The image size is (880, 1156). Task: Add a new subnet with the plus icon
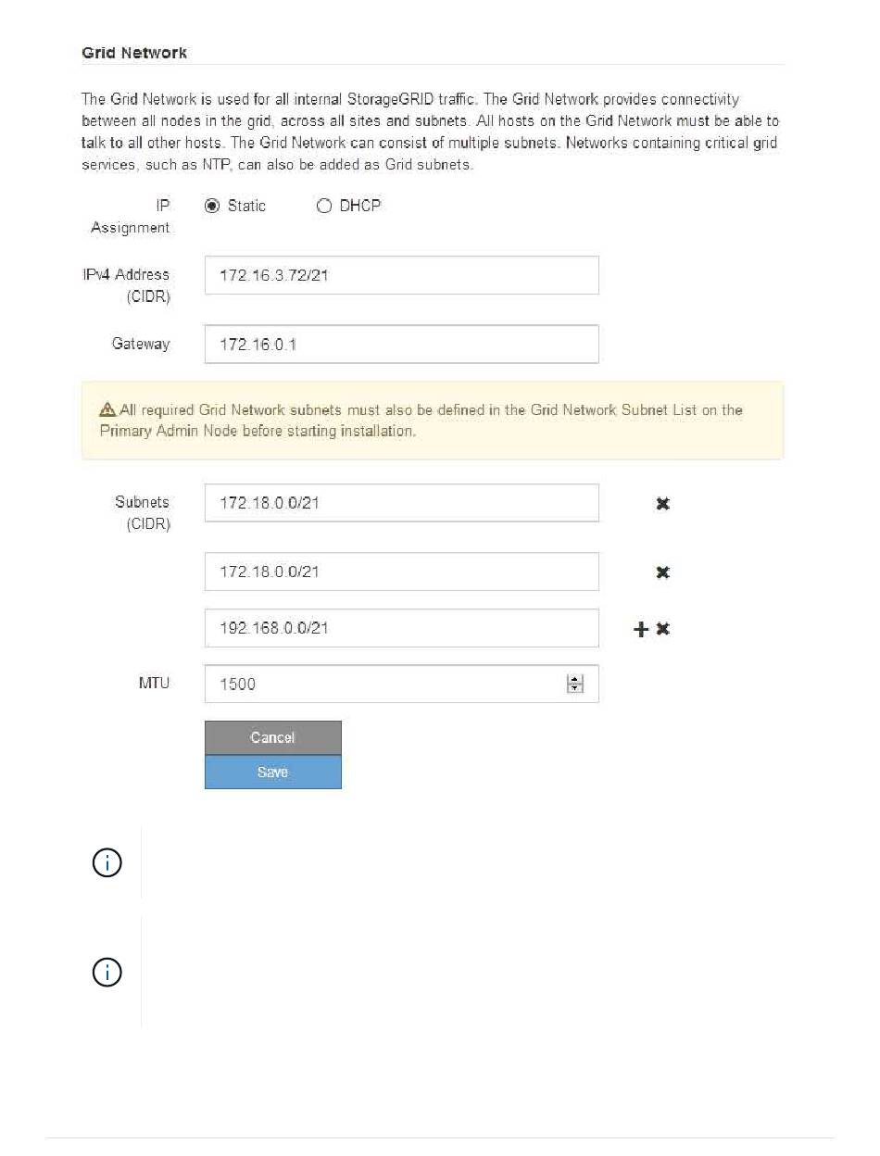pyautogui.click(x=641, y=630)
